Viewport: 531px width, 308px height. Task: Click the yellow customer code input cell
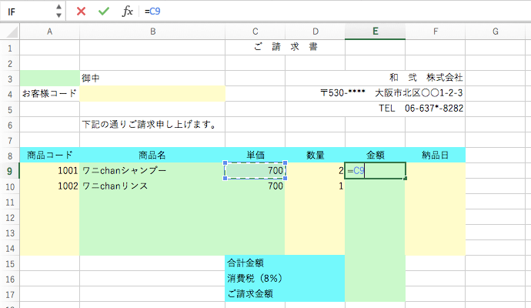pos(152,93)
